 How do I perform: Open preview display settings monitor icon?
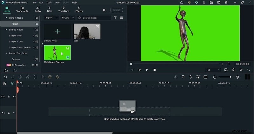click(x=226, y=70)
